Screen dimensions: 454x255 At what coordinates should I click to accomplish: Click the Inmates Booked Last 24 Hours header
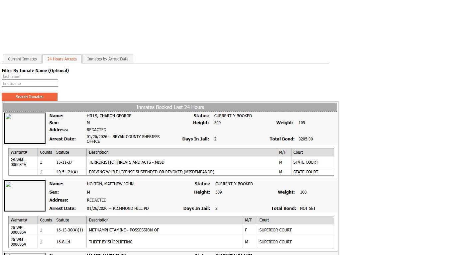point(170,107)
